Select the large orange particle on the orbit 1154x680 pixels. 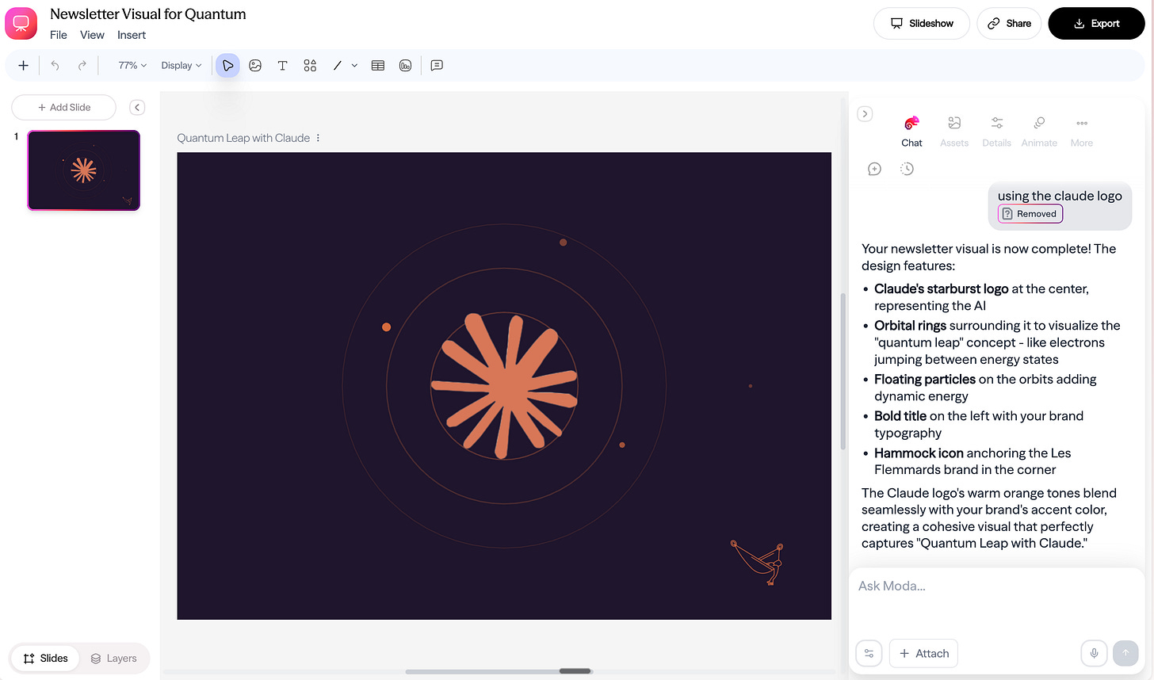tap(387, 327)
